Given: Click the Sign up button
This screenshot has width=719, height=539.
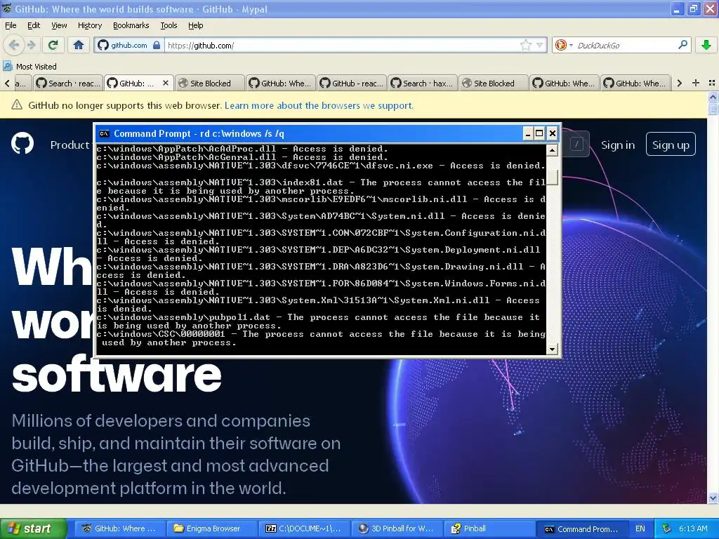Looking at the screenshot, I should coord(671,145).
